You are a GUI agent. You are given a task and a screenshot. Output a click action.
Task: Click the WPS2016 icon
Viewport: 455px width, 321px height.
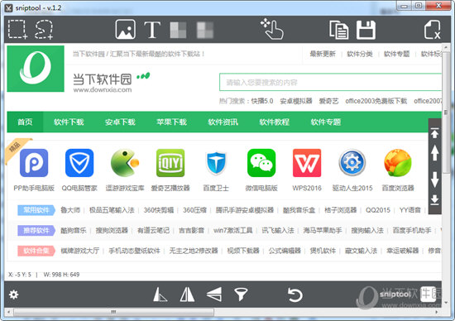tap(307, 163)
